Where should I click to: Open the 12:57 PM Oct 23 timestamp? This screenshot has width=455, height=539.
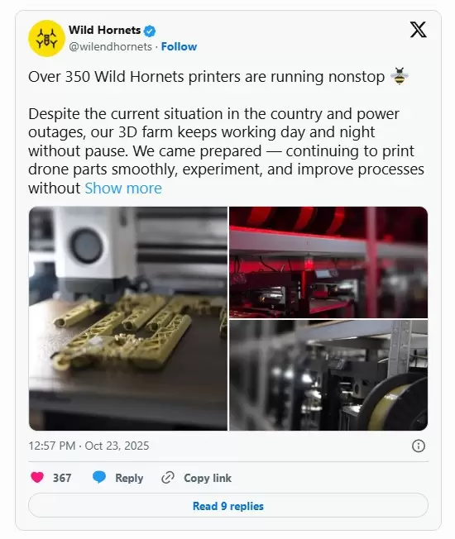pyautogui.click(x=89, y=446)
